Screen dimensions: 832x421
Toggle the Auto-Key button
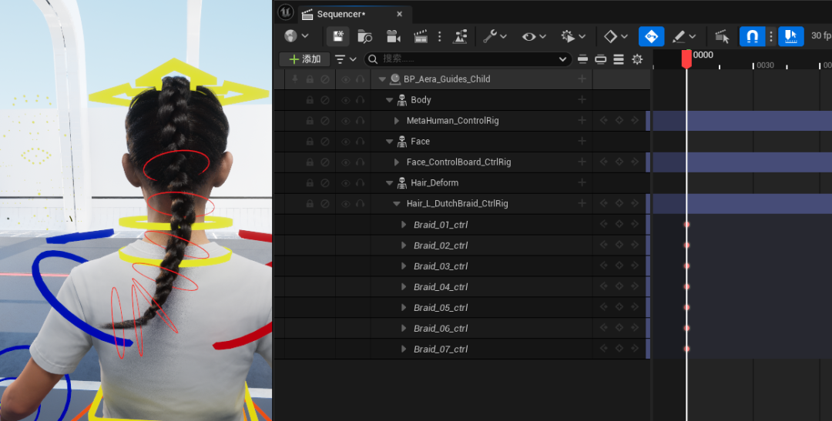coord(651,36)
